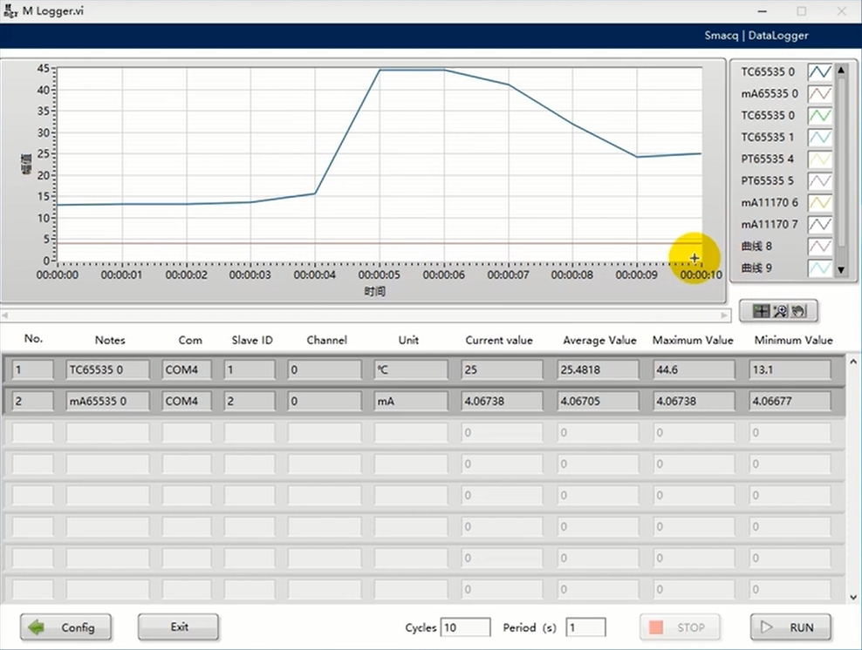Click the channel table's scroll down arrow
Screen dimensions: 862x650
point(853,597)
